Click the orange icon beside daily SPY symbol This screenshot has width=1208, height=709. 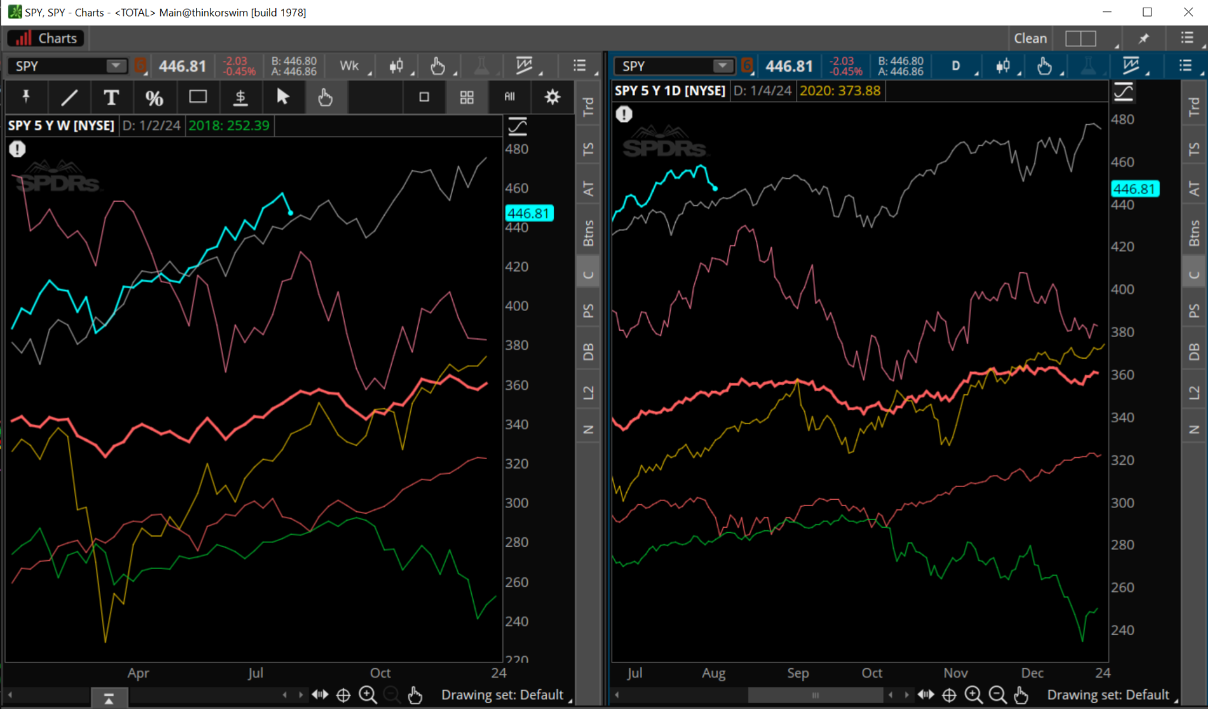747,65
